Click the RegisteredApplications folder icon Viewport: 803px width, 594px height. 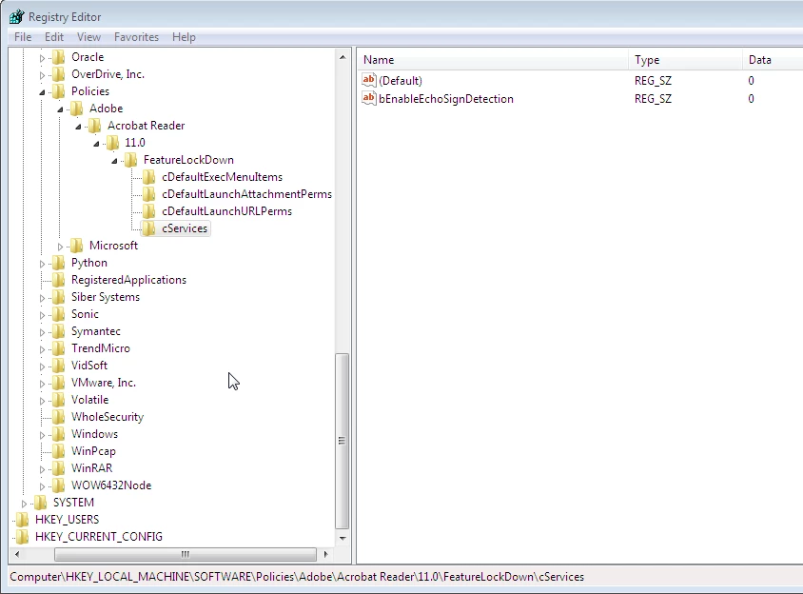tap(59, 280)
